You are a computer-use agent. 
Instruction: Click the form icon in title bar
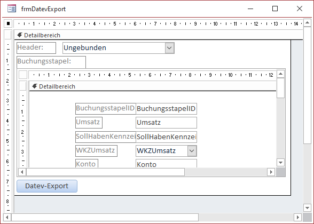pos(12,9)
